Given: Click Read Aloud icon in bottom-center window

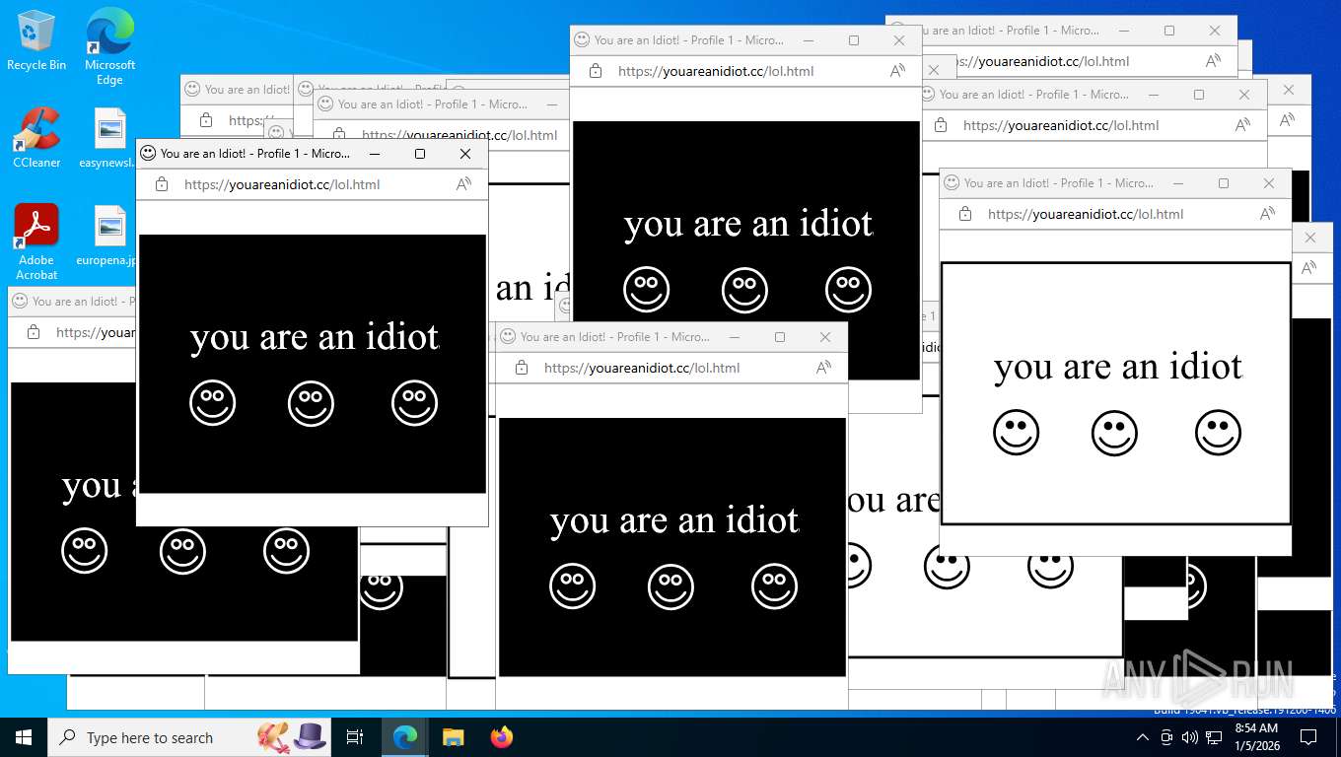Looking at the screenshot, I should pos(823,368).
